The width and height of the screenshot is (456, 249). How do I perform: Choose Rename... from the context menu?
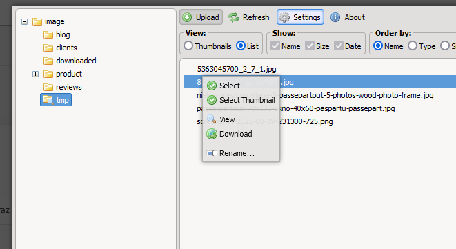[x=241, y=153]
